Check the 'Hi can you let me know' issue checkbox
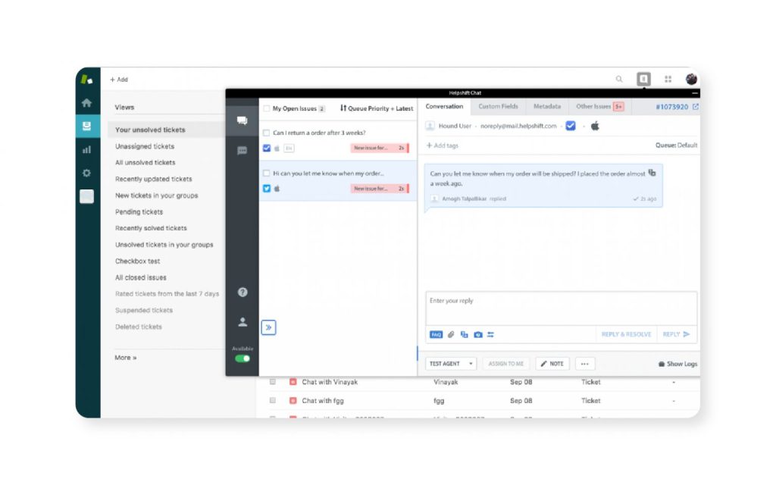Image resolution: width=776 pixels, height=485 pixels. [x=267, y=174]
